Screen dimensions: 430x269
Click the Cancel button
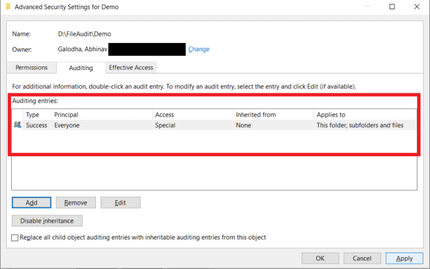[362, 258]
